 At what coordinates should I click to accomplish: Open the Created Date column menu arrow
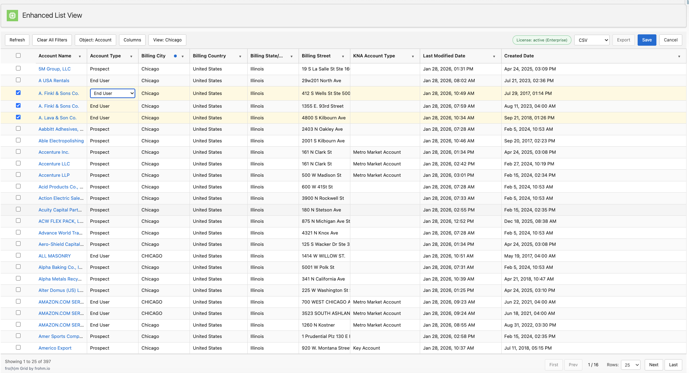tap(679, 56)
